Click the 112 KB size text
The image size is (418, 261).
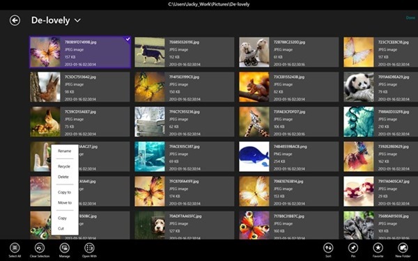(174, 57)
